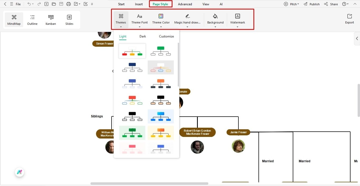
Task: Click the Share button
Action: tap(333, 4)
